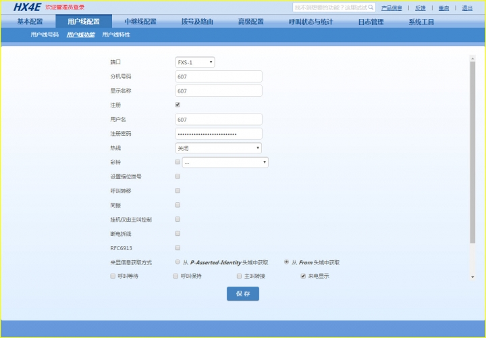
Task: Open the 基本配置 tab
Action: [x=30, y=22]
